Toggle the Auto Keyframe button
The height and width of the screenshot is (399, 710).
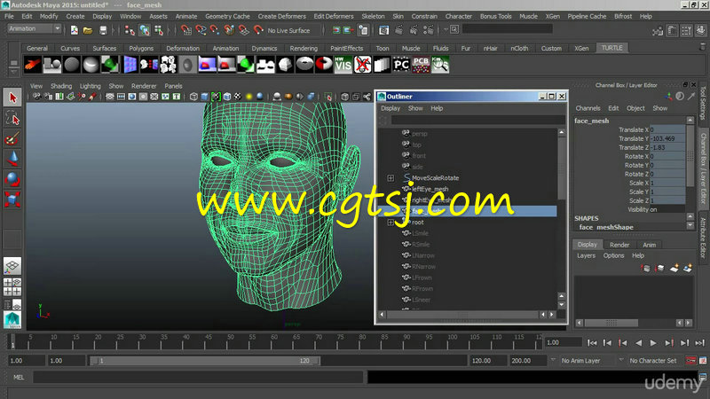coord(690,361)
